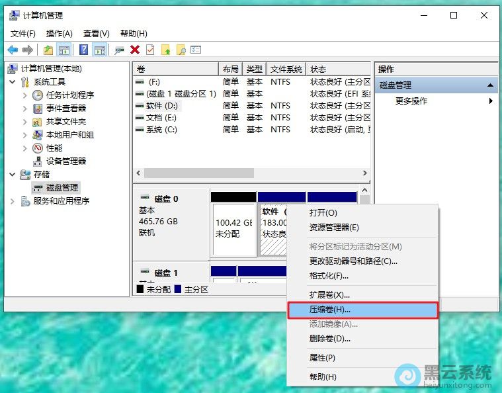502x393 pixels.
Task: Click More Actions (更多操作) in Actions pane
Action: [x=411, y=101]
